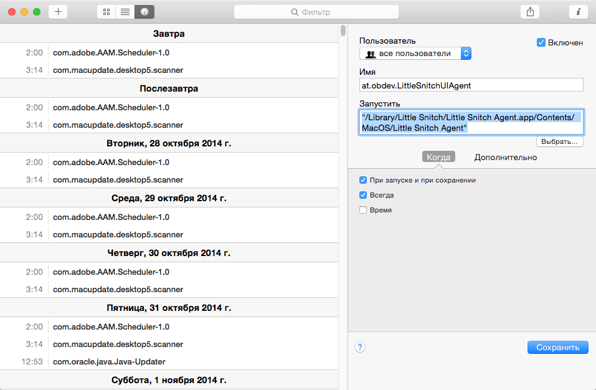This screenshot has width=596, height=390.
Task: Open help with the question mark button
Action: (360, 347)
